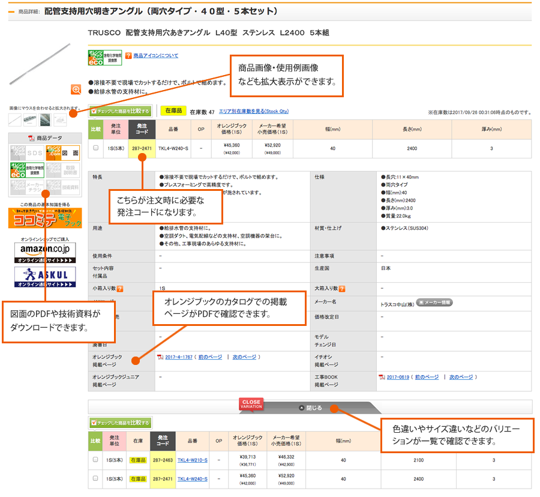Tick the compare checkbox for TKL4-W210-S
Image resolution: width=540 pixels, height=497 pixels.
(x=95, y=460)
